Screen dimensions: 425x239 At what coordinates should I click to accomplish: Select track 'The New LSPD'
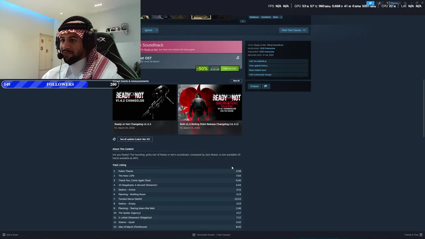(x=177, y=176)
